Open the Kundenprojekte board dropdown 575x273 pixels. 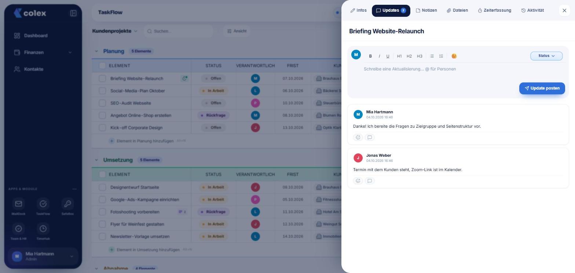(x=115, y=31)
